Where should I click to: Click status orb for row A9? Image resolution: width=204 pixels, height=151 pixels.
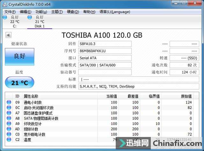coord(9,124)
